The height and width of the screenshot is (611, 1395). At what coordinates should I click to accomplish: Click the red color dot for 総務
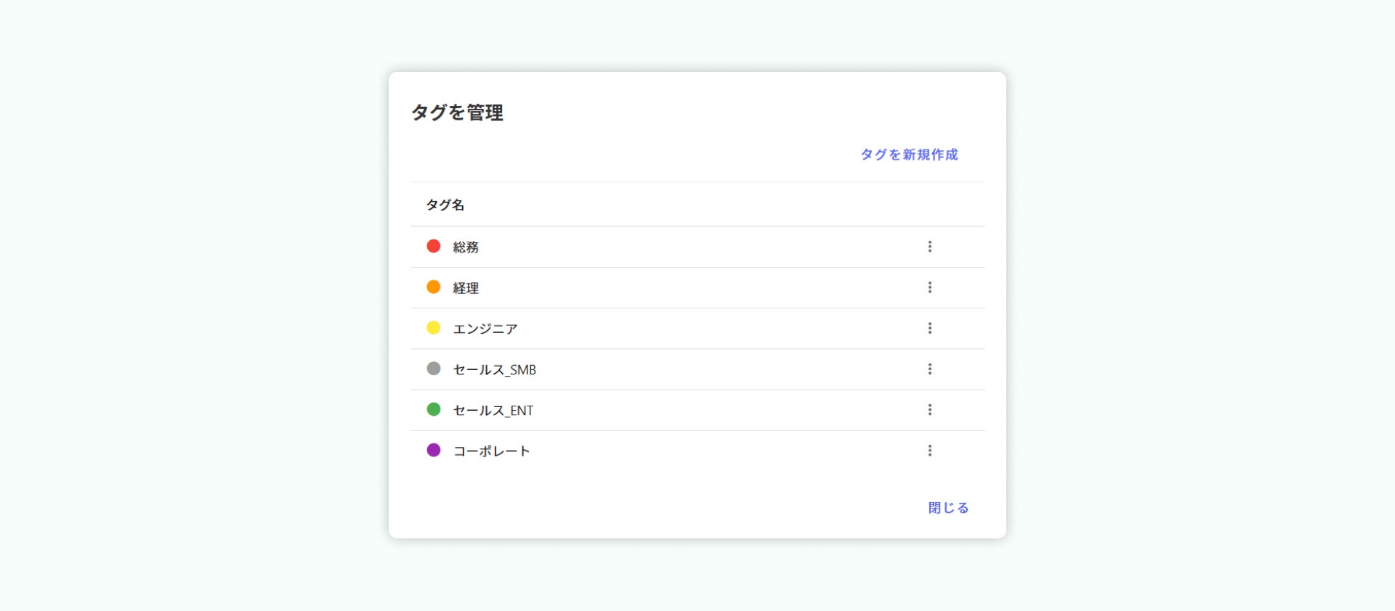coord(434,246)
